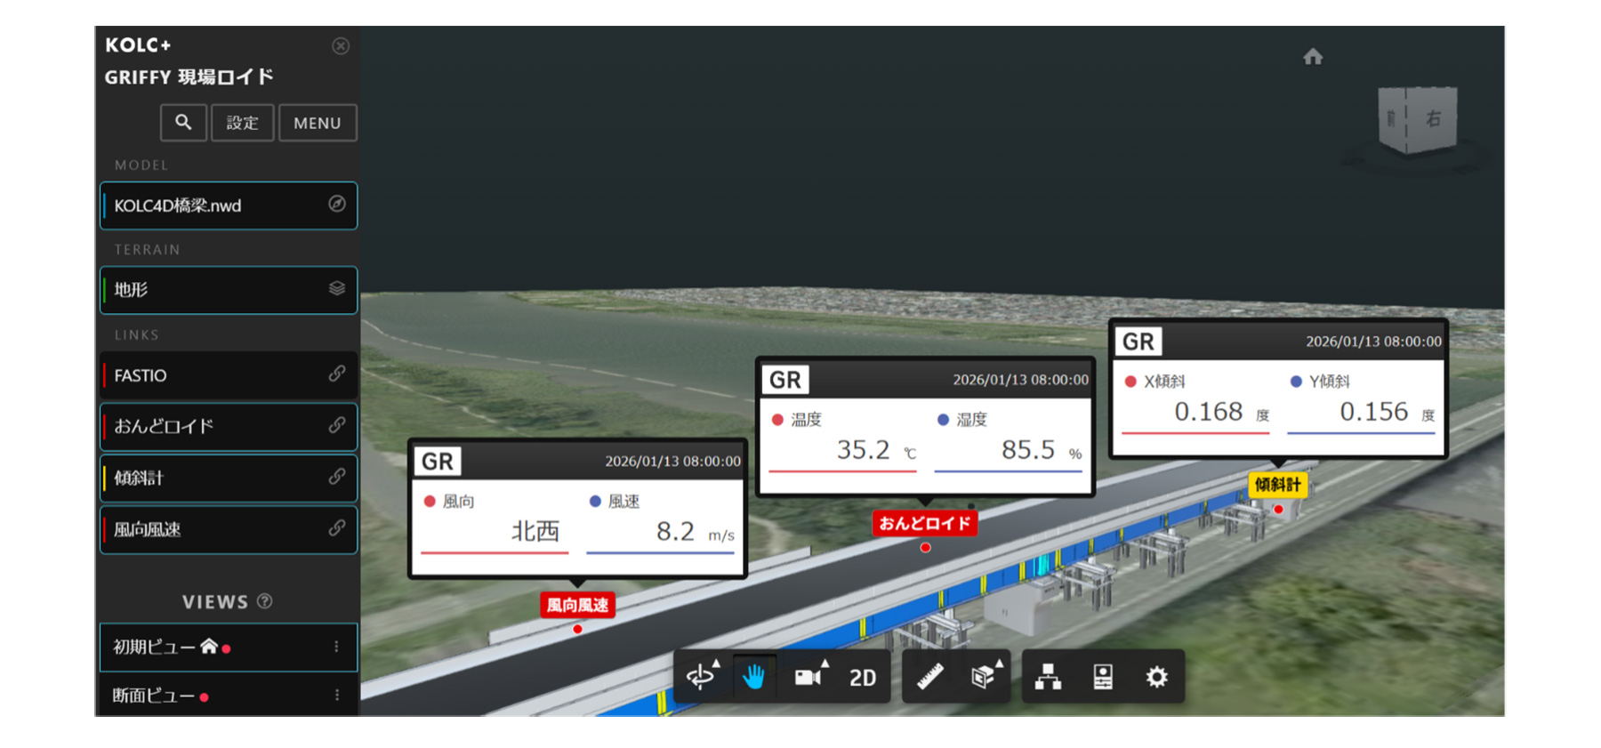This screenshot has height=748, width=1601.
Task: Click the red 風向風速 marker label
Action: click(x=577, y=606)
